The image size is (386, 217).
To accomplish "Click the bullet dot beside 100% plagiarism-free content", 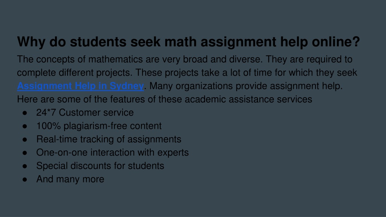I will click(25, 126).
